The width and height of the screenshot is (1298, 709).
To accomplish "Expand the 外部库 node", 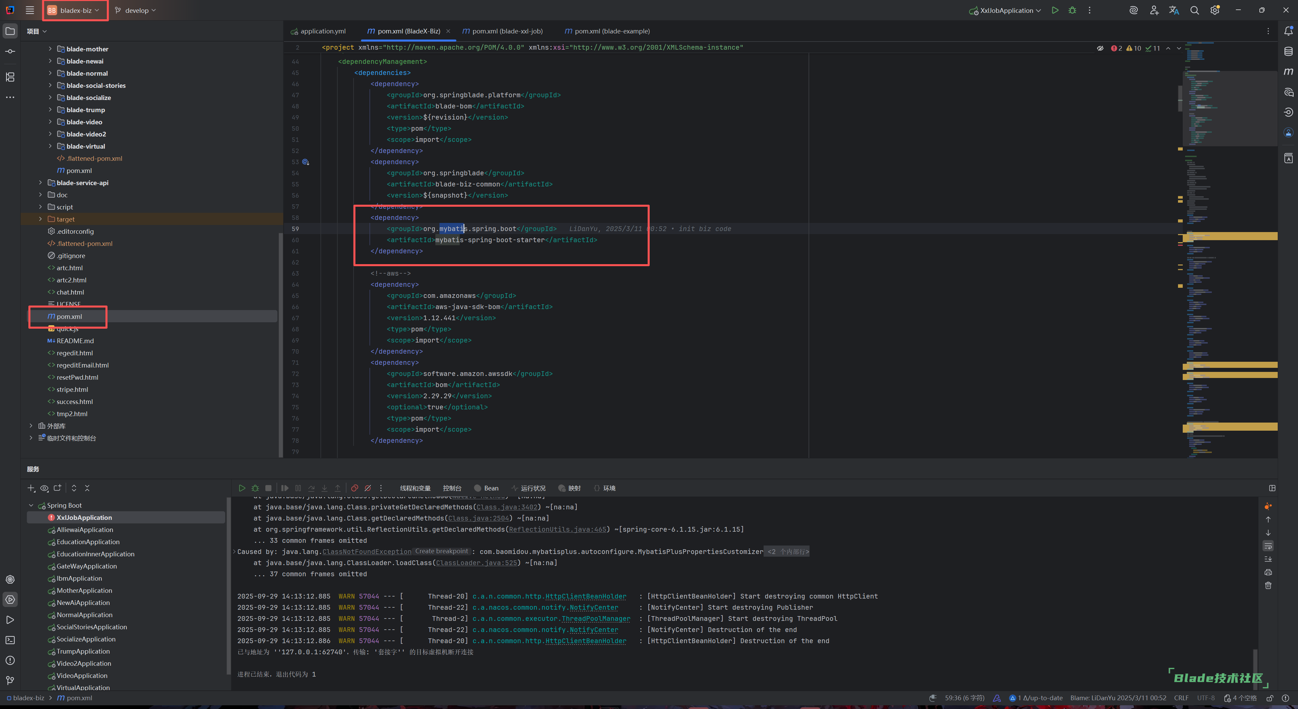I will [31, 426].
